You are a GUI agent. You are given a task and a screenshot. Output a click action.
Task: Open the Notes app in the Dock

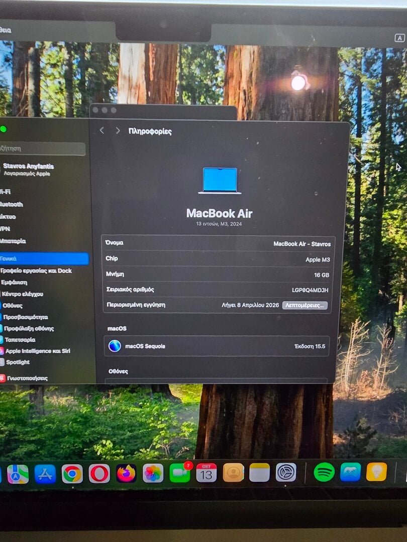259,472
